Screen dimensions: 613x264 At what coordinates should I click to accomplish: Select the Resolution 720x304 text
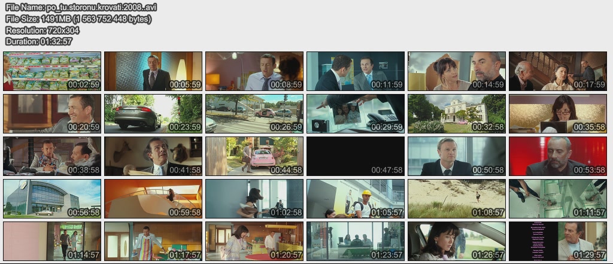43,30
